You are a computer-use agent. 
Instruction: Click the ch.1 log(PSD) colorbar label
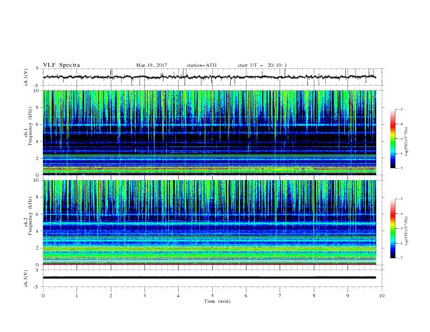(x=407, y=142)
